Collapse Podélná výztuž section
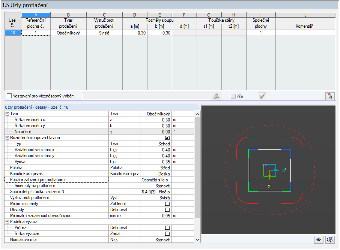This screenshot has width=340, height=250. point(7,222)
